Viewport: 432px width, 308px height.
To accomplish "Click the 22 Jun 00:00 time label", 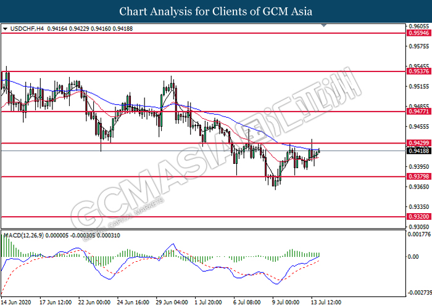I will coord(94,302).
